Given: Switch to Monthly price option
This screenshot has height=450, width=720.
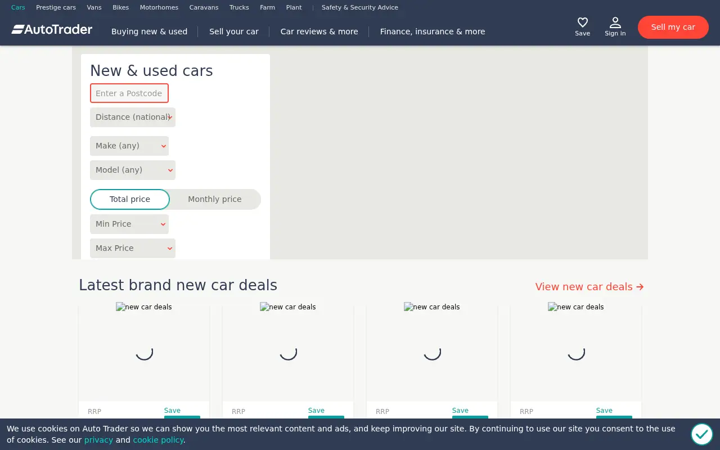Looking at the screenshot, I should pyautogui.click(x=215, y=199).
